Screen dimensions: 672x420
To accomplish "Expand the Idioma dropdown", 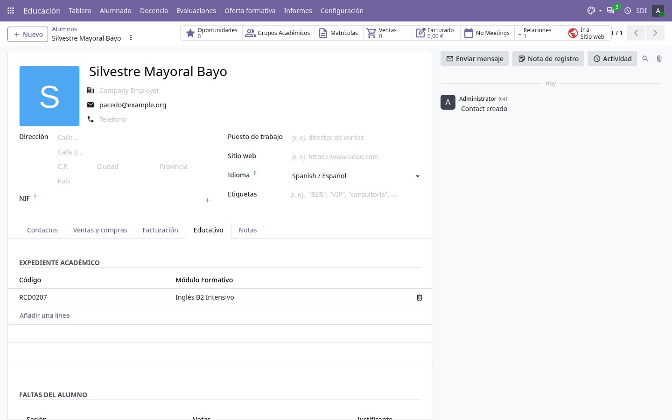I will (x=356, y=176).
